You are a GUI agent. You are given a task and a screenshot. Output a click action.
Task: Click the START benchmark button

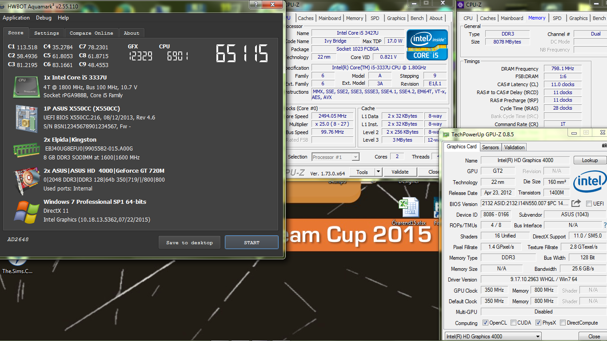point(252,242)
